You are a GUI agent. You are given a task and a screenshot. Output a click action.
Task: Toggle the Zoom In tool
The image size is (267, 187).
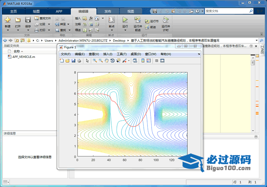coord(95,61)
